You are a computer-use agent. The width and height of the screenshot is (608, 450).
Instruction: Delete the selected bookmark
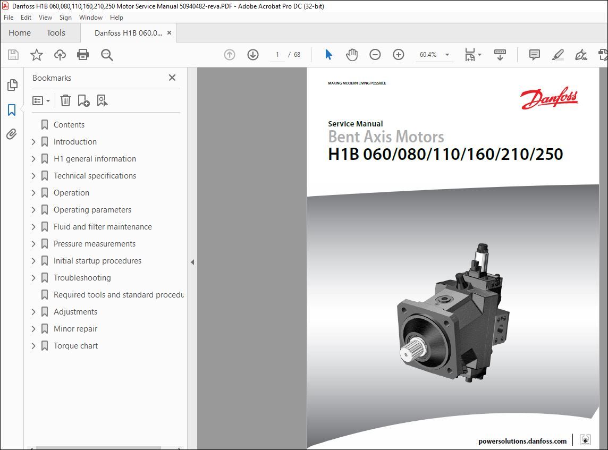click(65, 100)
